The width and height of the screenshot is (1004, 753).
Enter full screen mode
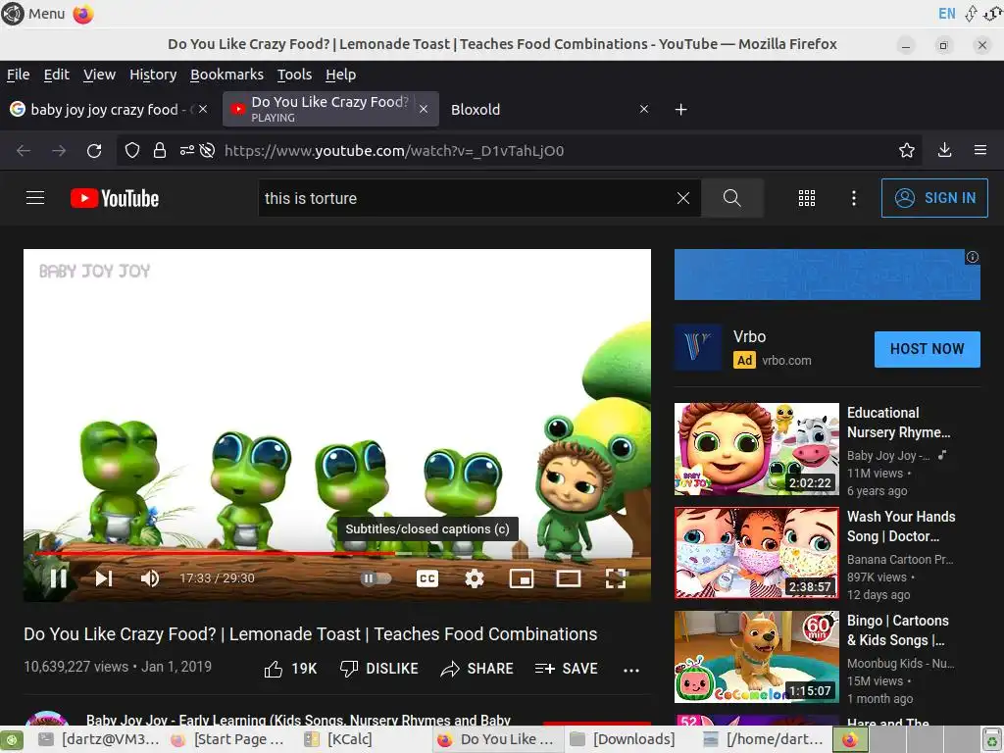[x=616, y=578]
